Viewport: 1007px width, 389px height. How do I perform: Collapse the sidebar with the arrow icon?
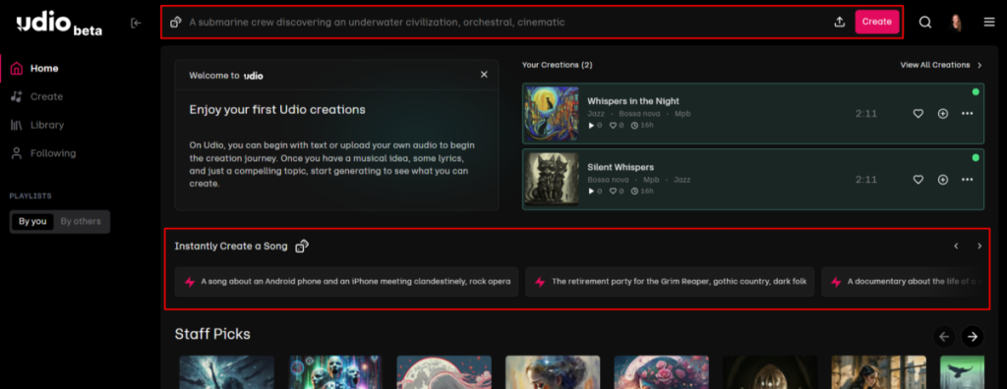tap(136, 24)
